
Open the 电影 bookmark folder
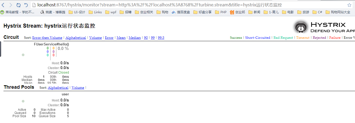coord(288,12)
